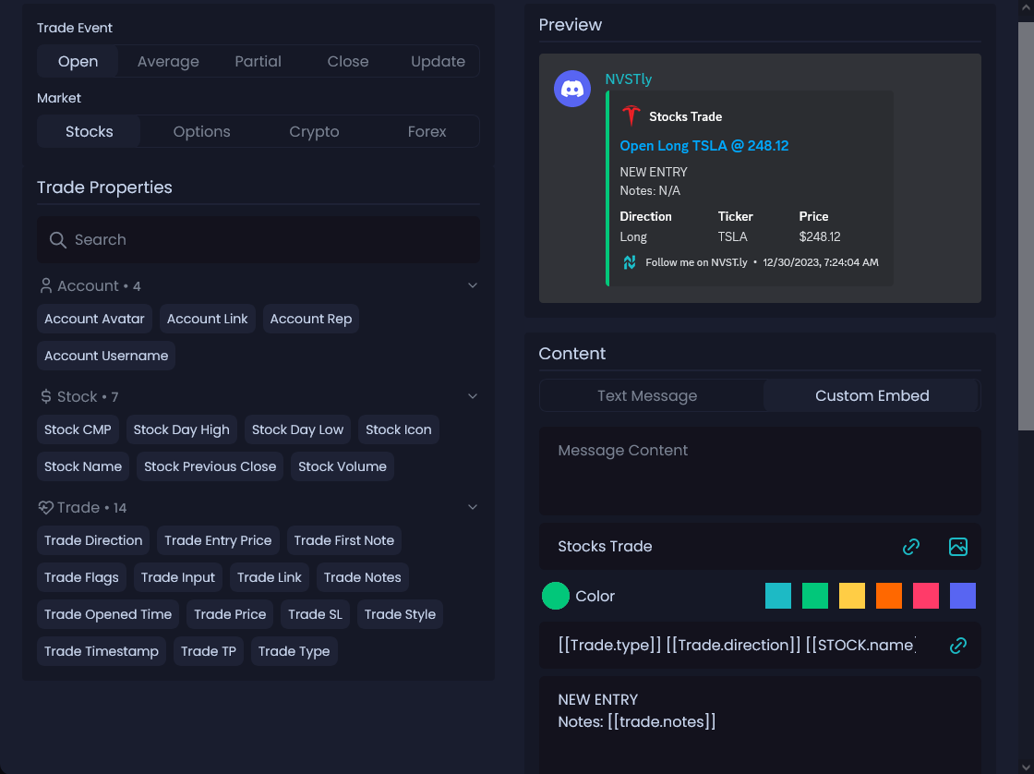Click the image icon beside Stocks Trade

957,547
